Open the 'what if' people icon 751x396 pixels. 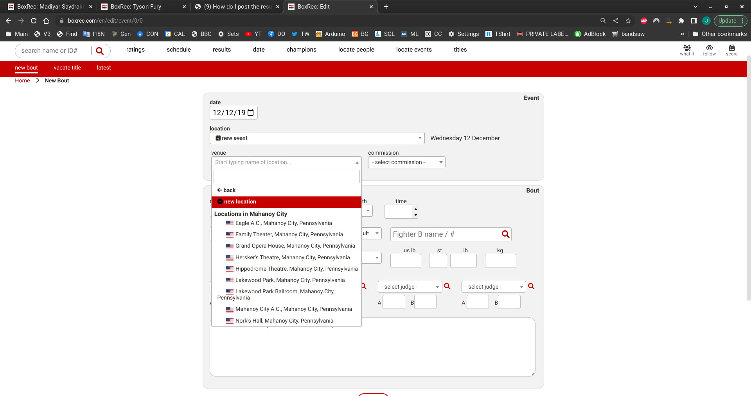687,50
